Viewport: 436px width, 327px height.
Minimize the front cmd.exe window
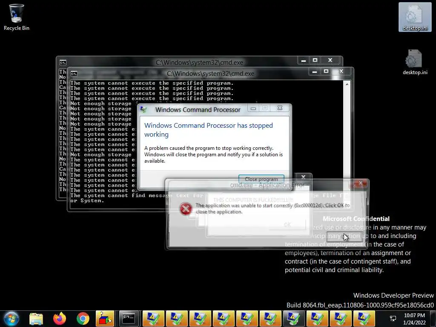coord(315,72)
